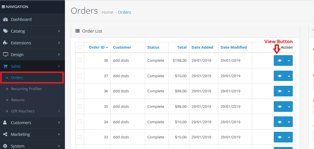Viewport: 314px width, 149px height.
Task: Check the box for order 38
Action: [x=80, y=60]
